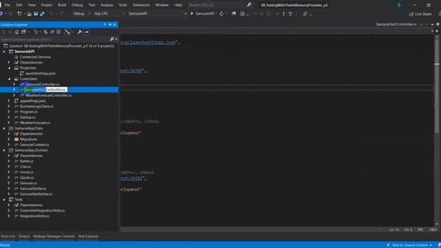Click the Restart debug icon
This screenshot has height=248, width=441.
[268, 14]
